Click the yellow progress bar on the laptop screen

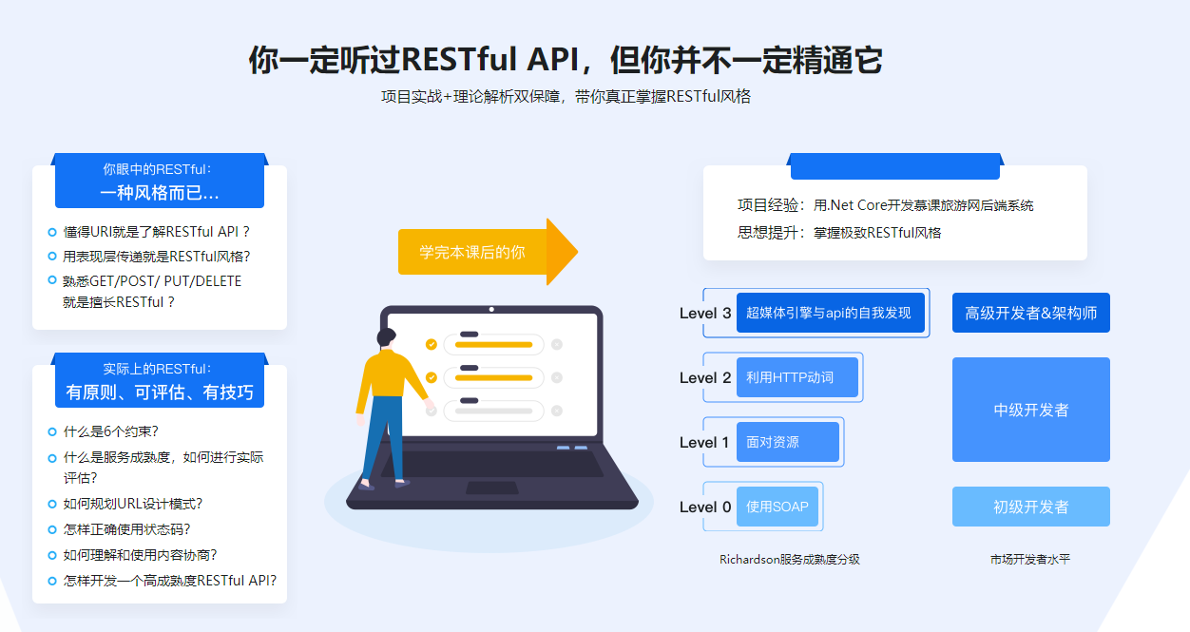494,344
